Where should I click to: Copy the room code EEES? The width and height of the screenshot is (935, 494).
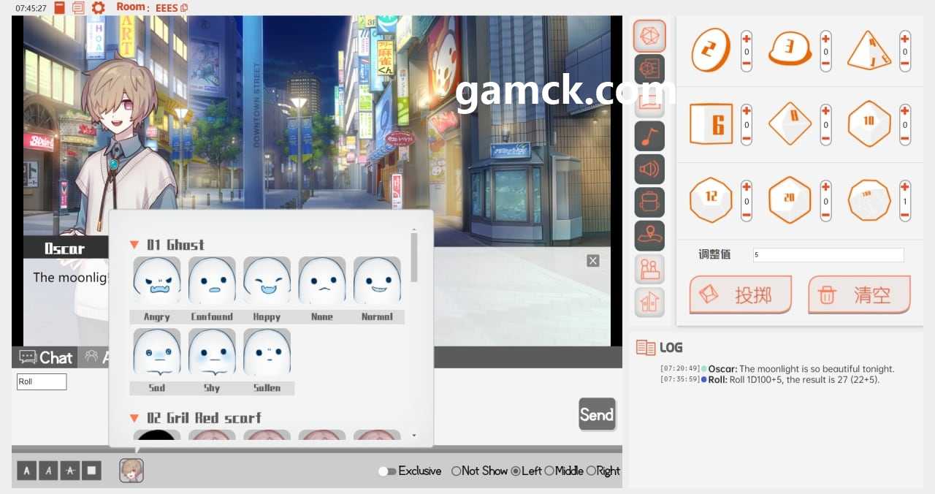pos(184,8)
